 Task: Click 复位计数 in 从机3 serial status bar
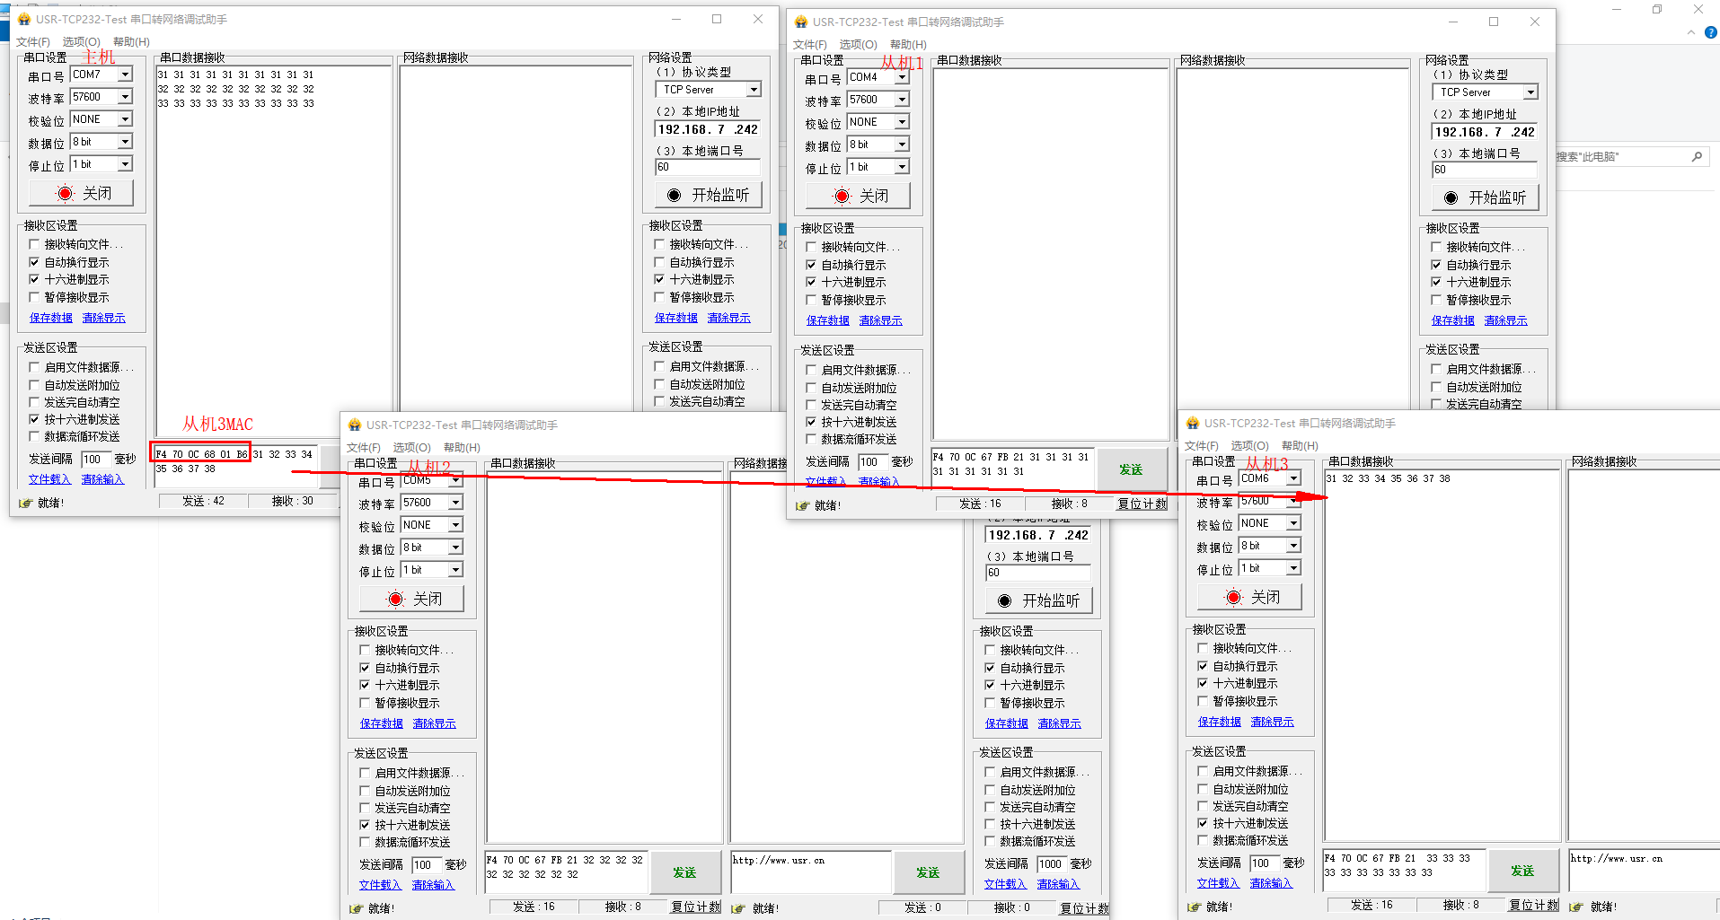click(x=1533, y=905)
